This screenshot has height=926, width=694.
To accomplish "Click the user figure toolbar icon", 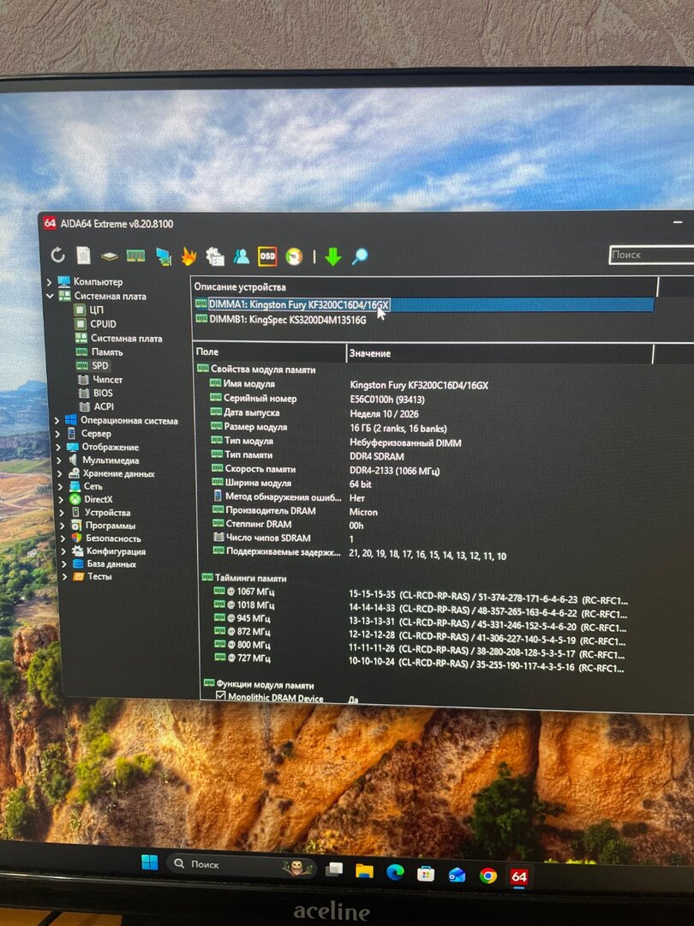I will point(241,256).
